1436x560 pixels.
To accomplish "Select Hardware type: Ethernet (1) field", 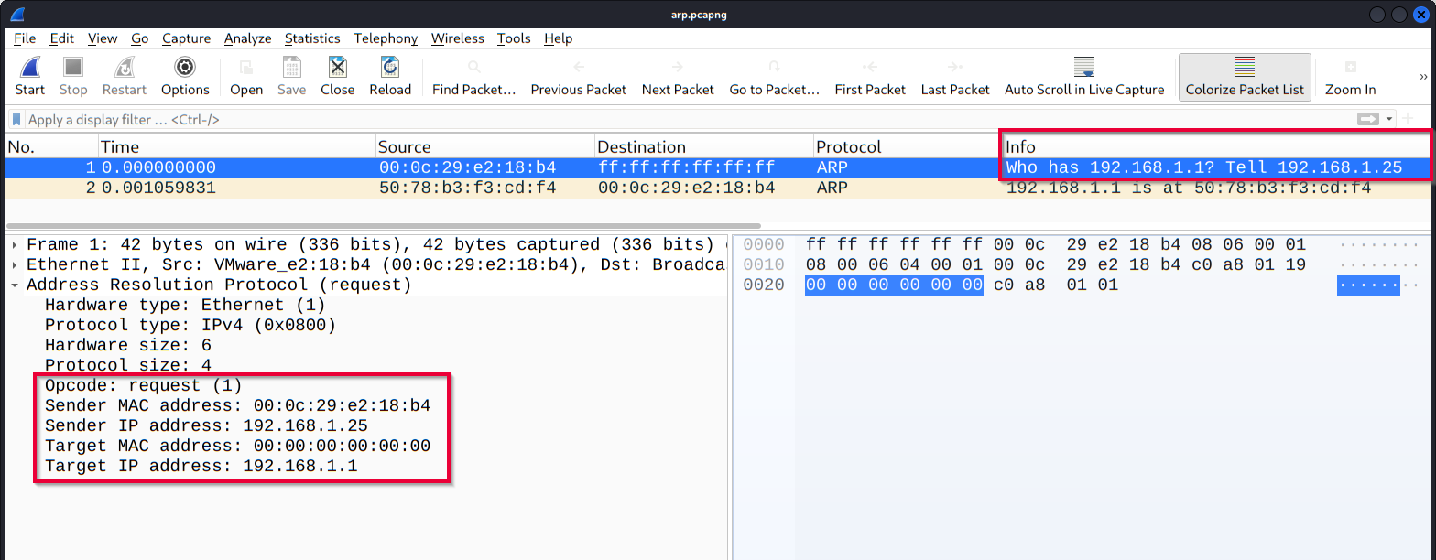I will tap(185, 305).
